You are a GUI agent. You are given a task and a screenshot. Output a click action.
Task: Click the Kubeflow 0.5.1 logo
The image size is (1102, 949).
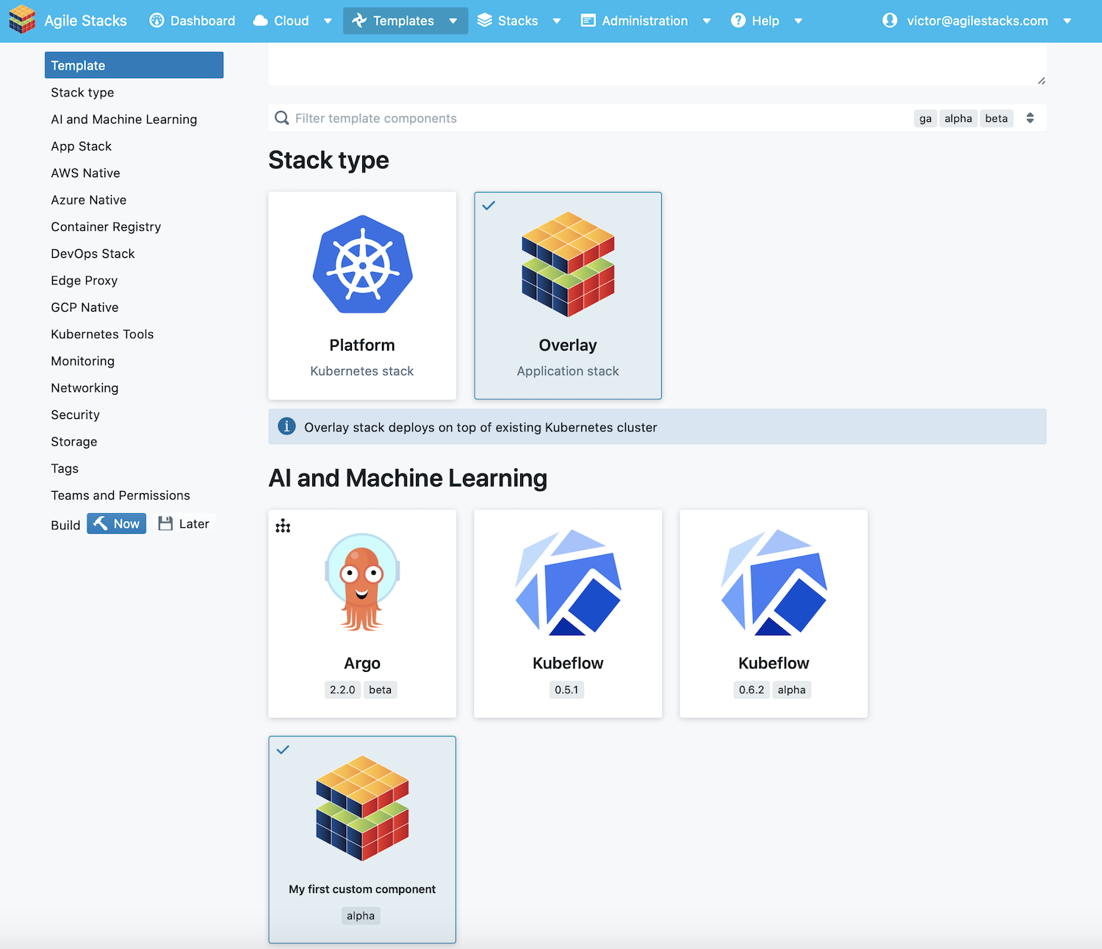[x=568, y=581]
